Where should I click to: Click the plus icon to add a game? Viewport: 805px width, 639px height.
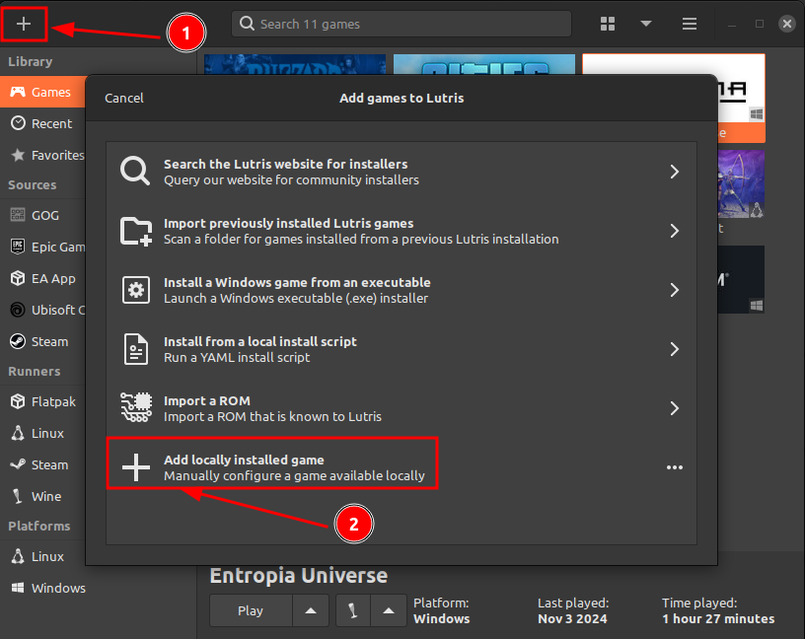[x=24, y=24]
